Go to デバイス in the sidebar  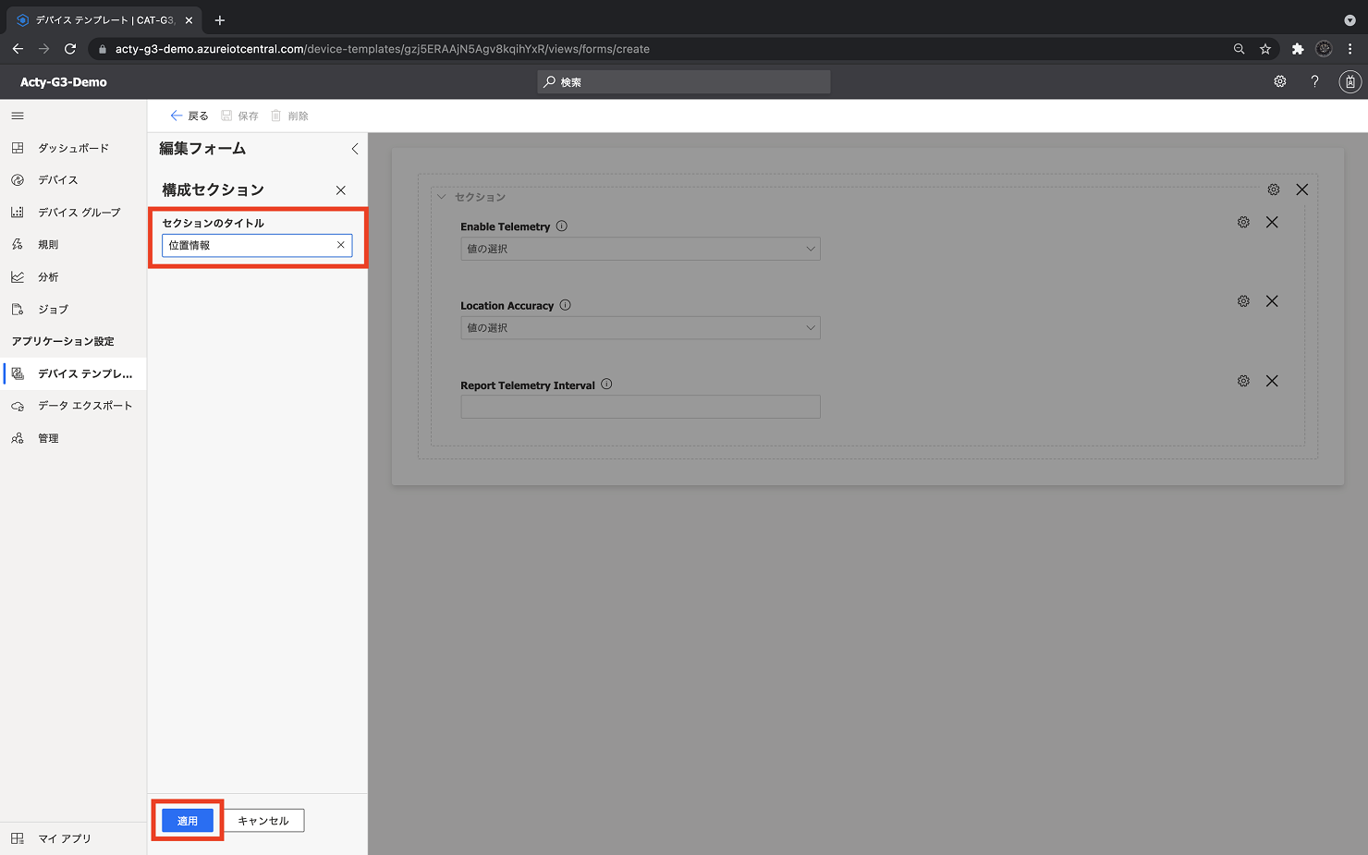(x=73, y=180)
